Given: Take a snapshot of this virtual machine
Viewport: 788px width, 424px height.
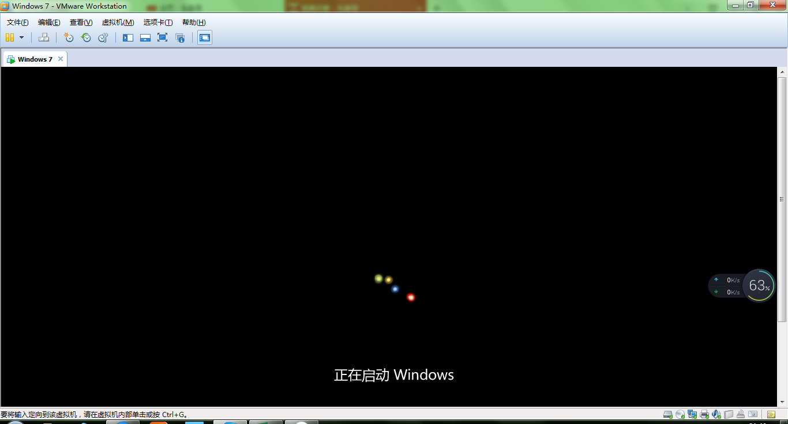Looking at the screenshot, I should click(69, 37).
